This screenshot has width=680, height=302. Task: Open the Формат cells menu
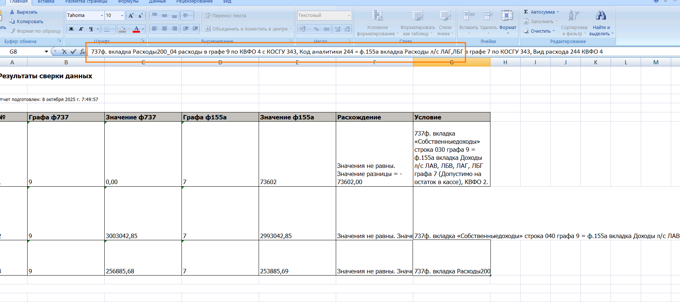tap(508, 22)
